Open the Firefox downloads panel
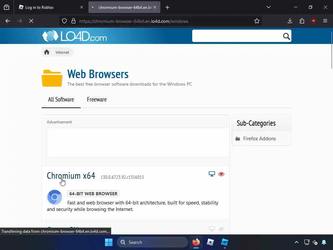This screenshot has width=333, height=250. click(290, 21)
